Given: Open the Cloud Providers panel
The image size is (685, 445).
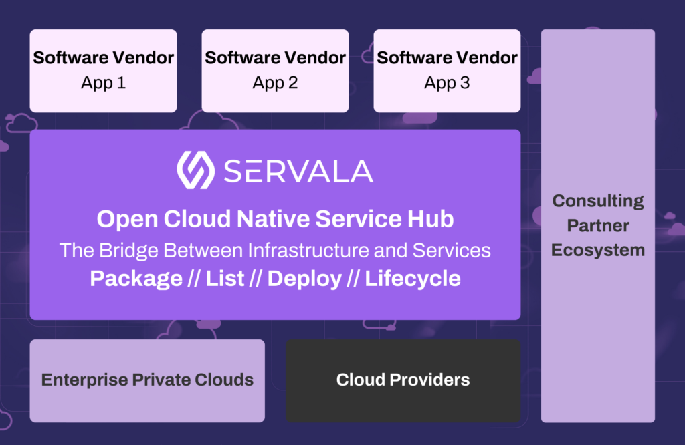Looking at the screenshot, I should pyautogui.click(x=403, y=380).
